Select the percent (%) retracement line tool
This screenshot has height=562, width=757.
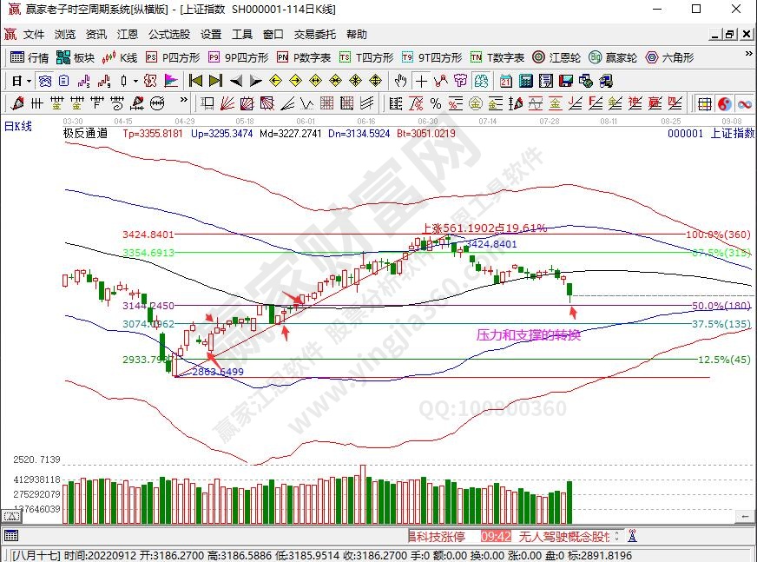coord(435,103)
